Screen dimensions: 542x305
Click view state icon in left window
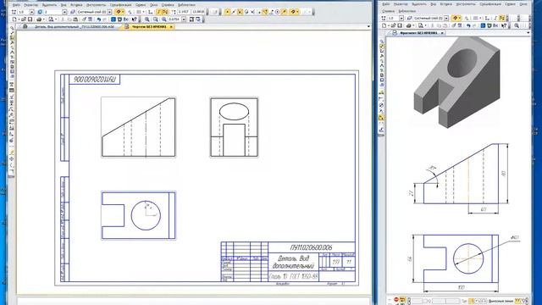pyautogui.click(x=40, y=12)
